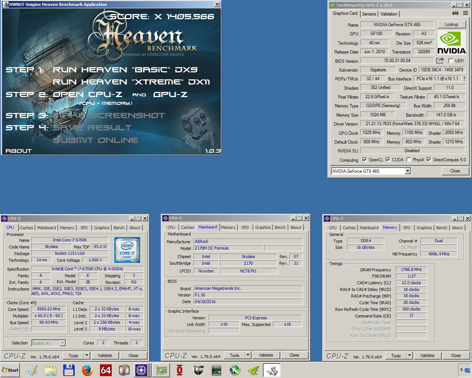Click Save Result in Heaven step 4
Screen dimensions: 472x378
(x=92, y=127)
